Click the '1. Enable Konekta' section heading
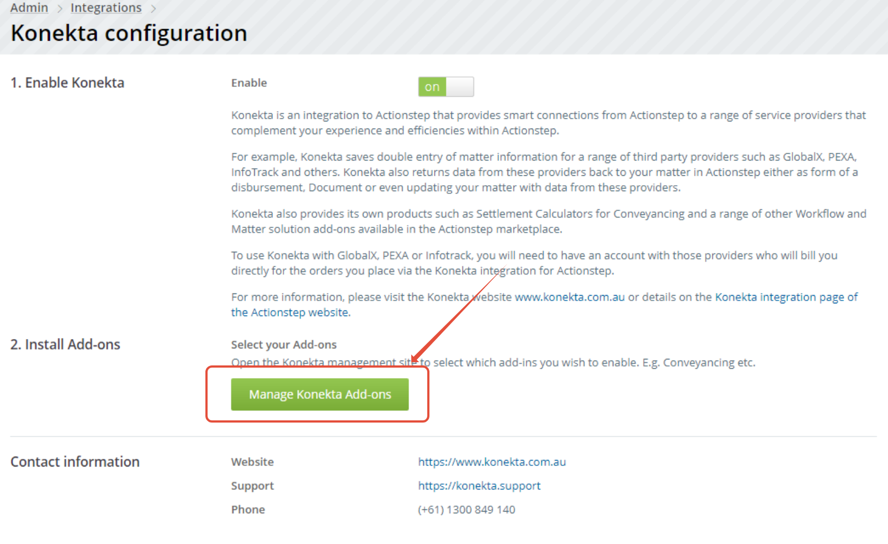Viewport: 888px width, 544px height. [68, 83]
